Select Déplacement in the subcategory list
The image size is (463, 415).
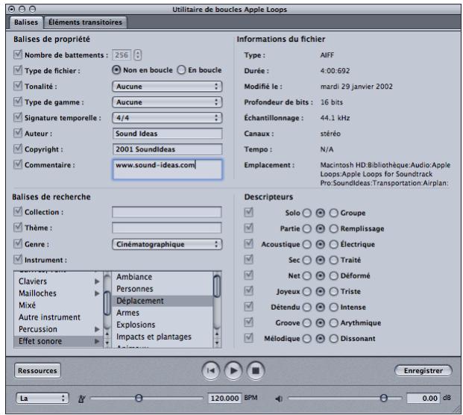(x=163, y=301)
